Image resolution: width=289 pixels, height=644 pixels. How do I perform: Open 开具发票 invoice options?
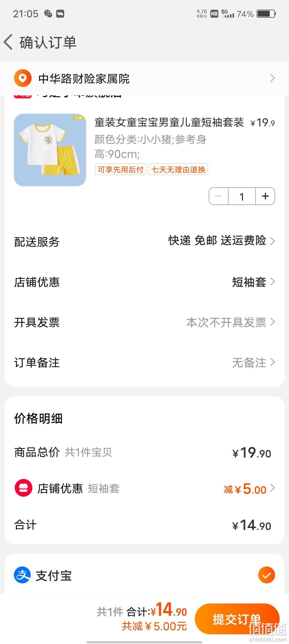click(144, 322)
